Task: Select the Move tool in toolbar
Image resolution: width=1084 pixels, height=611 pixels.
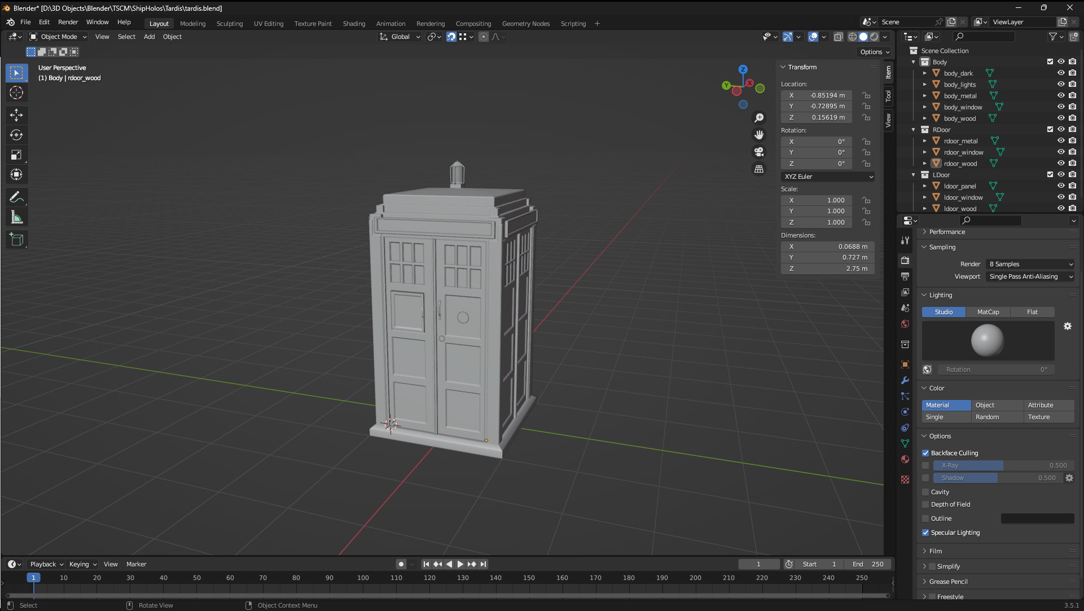Action: coord(16,115)
